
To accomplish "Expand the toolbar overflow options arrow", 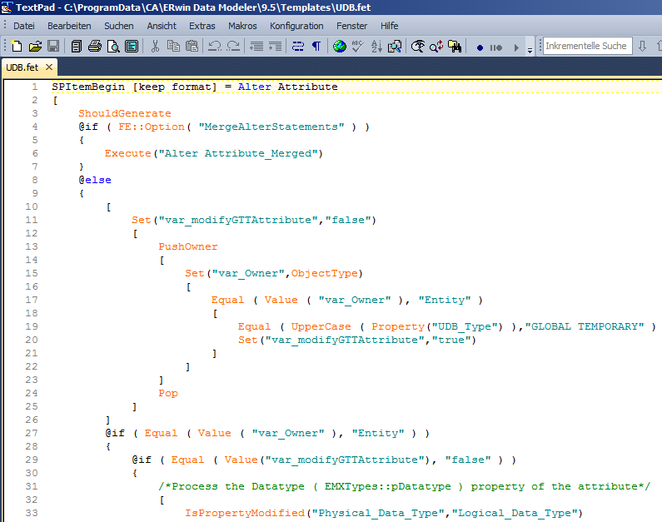I will (530, 49).
